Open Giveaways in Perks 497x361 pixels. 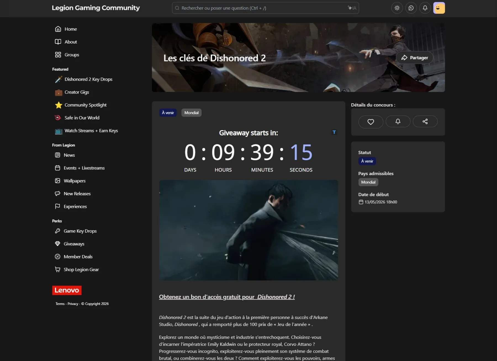pyautogui.click(x=74, y=244)
